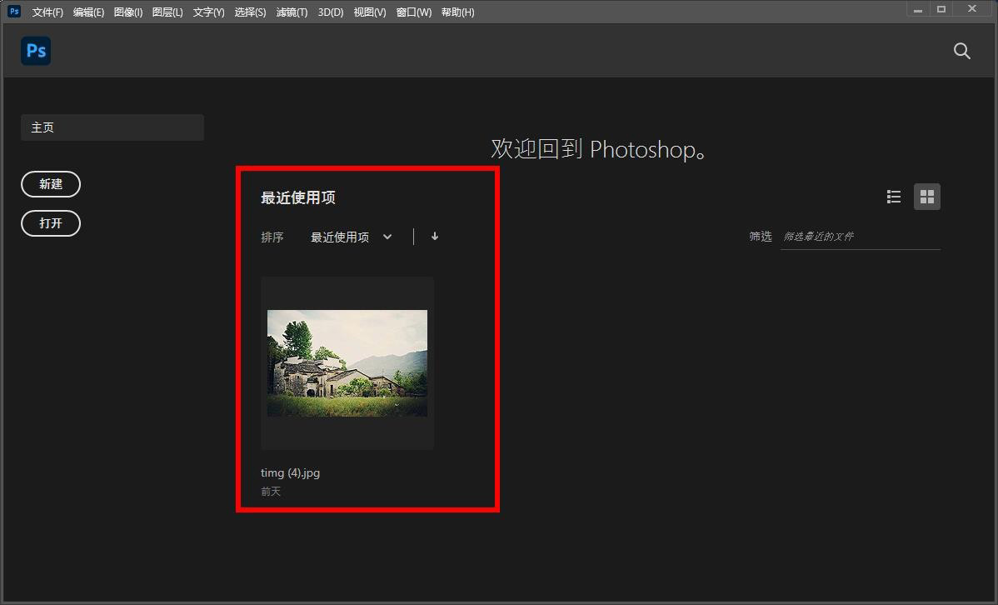The height and width of the screenshot is (605, 998).
Task: Open the search icon top right
Action: (961, 51)
